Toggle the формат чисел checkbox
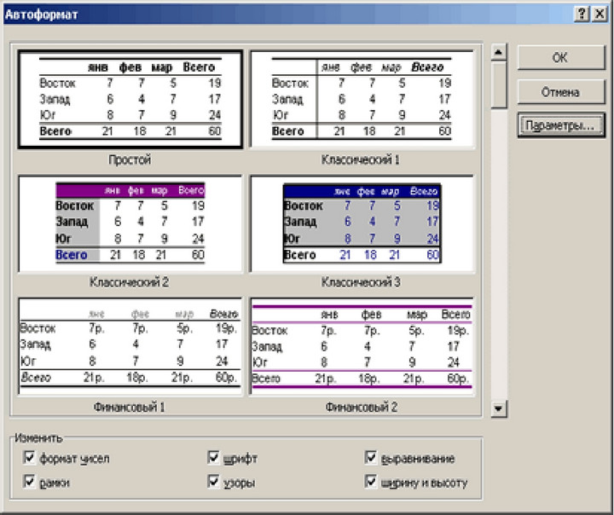The height and width of the screenshot is (515, 614). coord(29,457)
